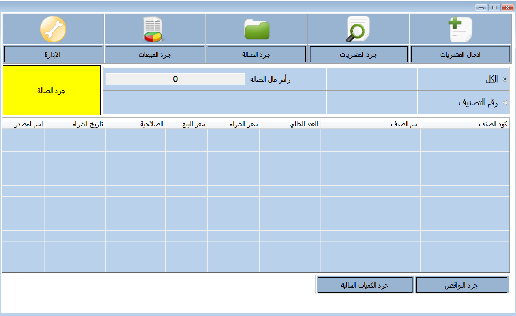Click the magnifier document icon above جرد المشتريات
Viewport: 516px width, 316px height.
[x=358, y=29]
